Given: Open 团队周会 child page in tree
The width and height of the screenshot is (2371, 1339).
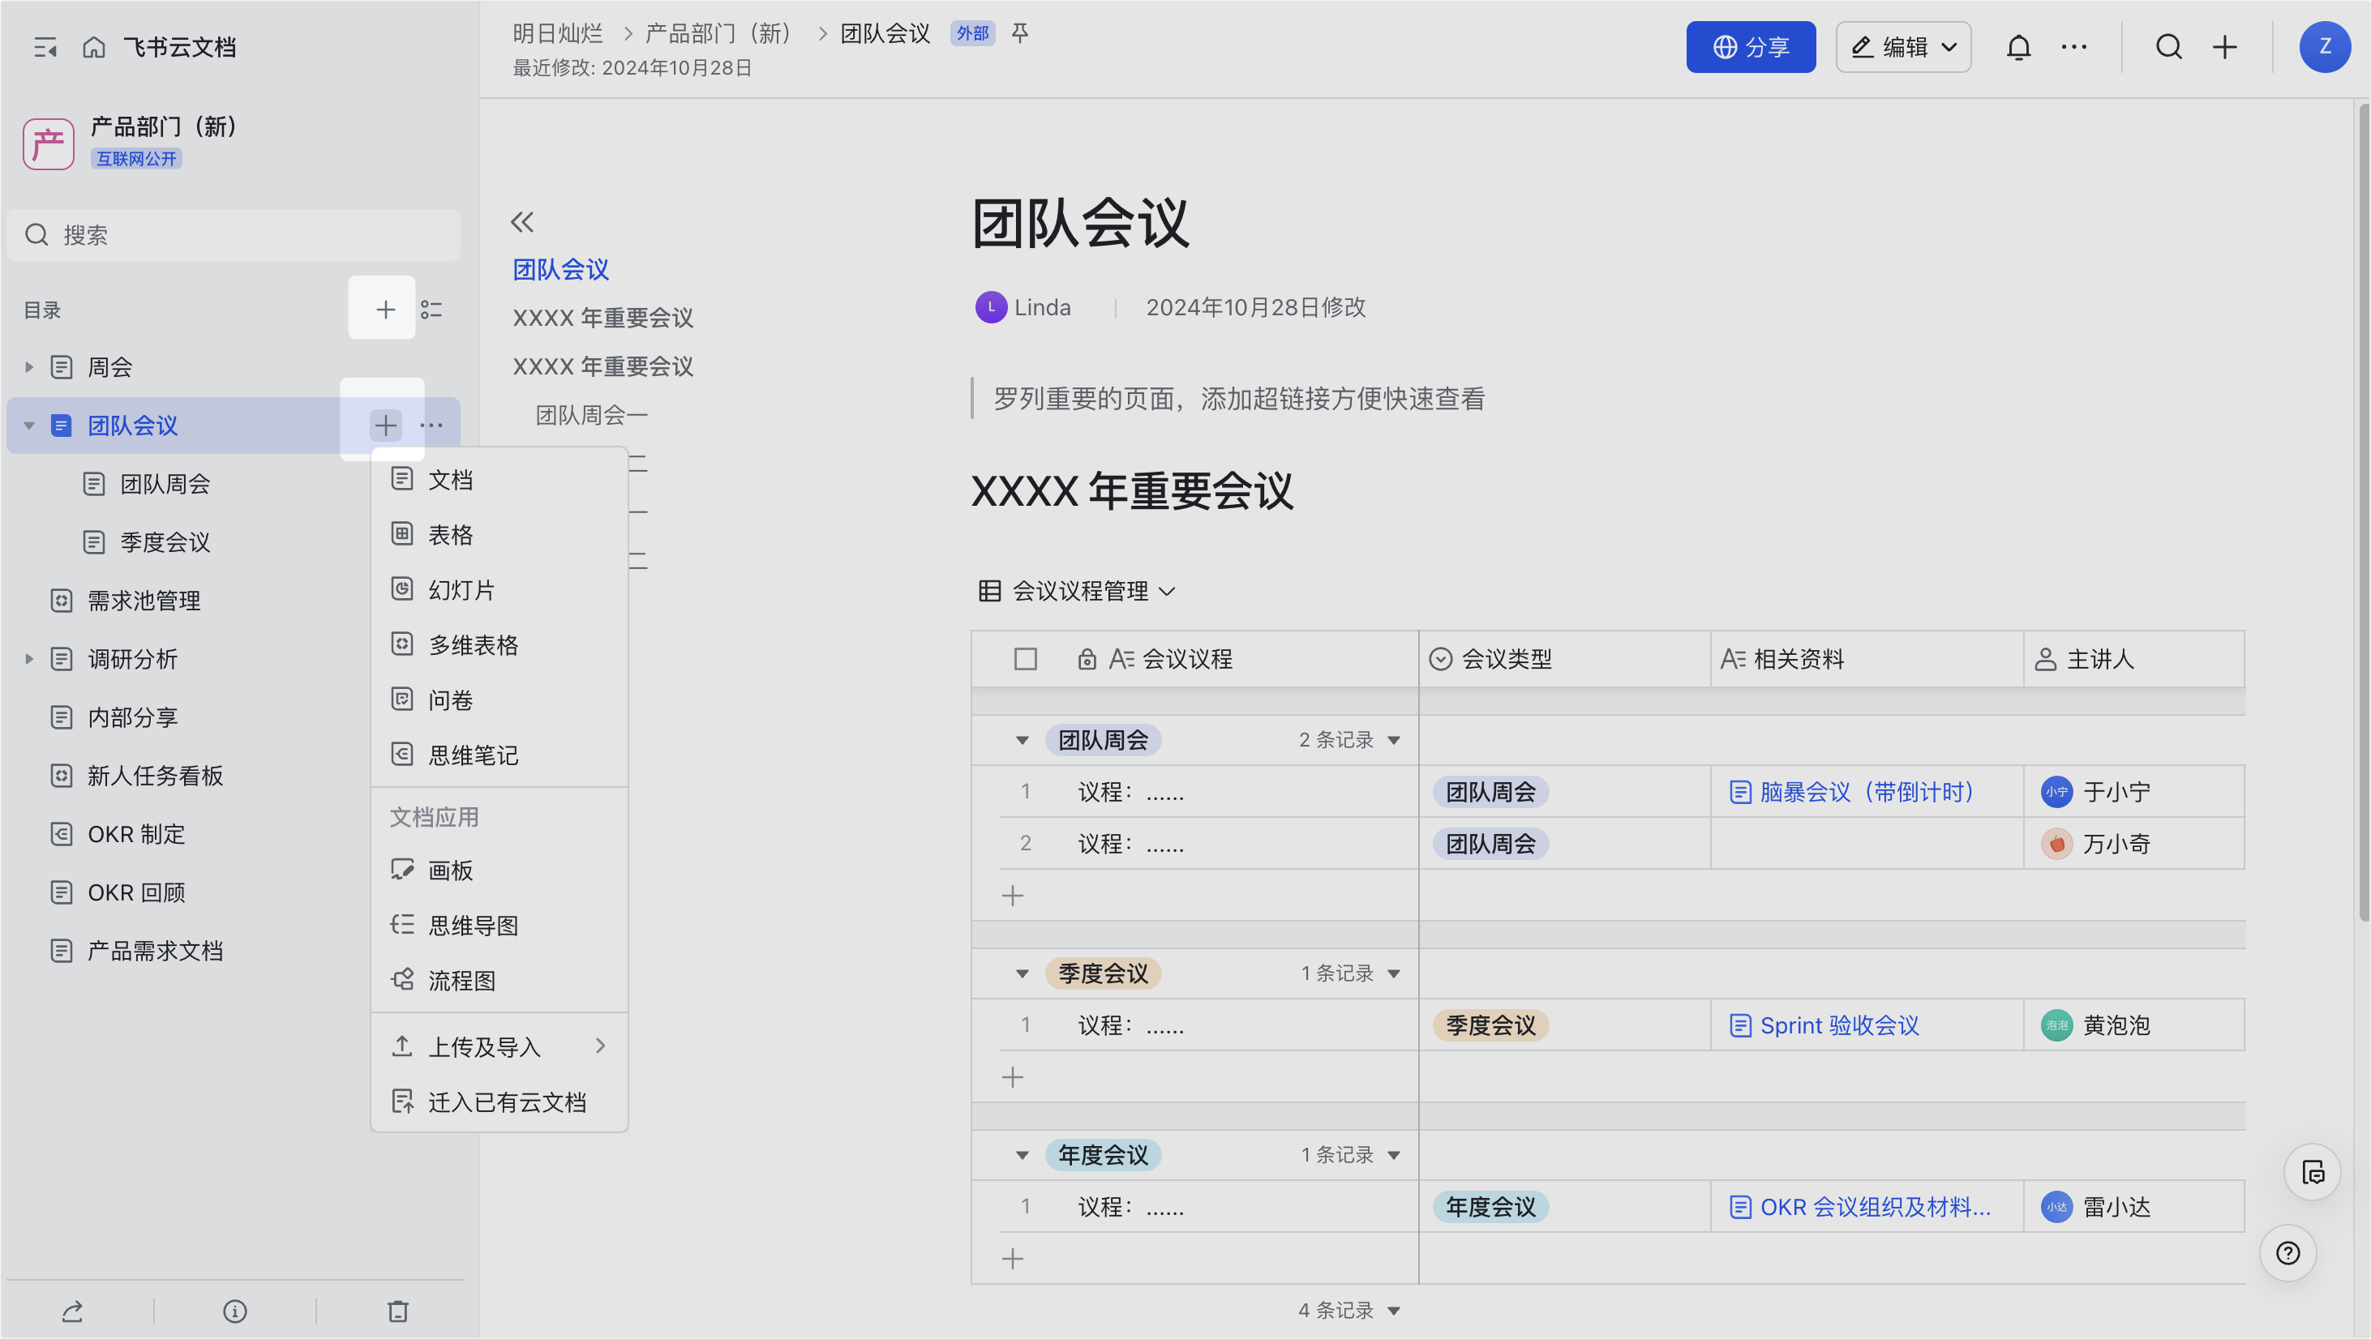Looking at the screenshot, I should tap(165, 484).
